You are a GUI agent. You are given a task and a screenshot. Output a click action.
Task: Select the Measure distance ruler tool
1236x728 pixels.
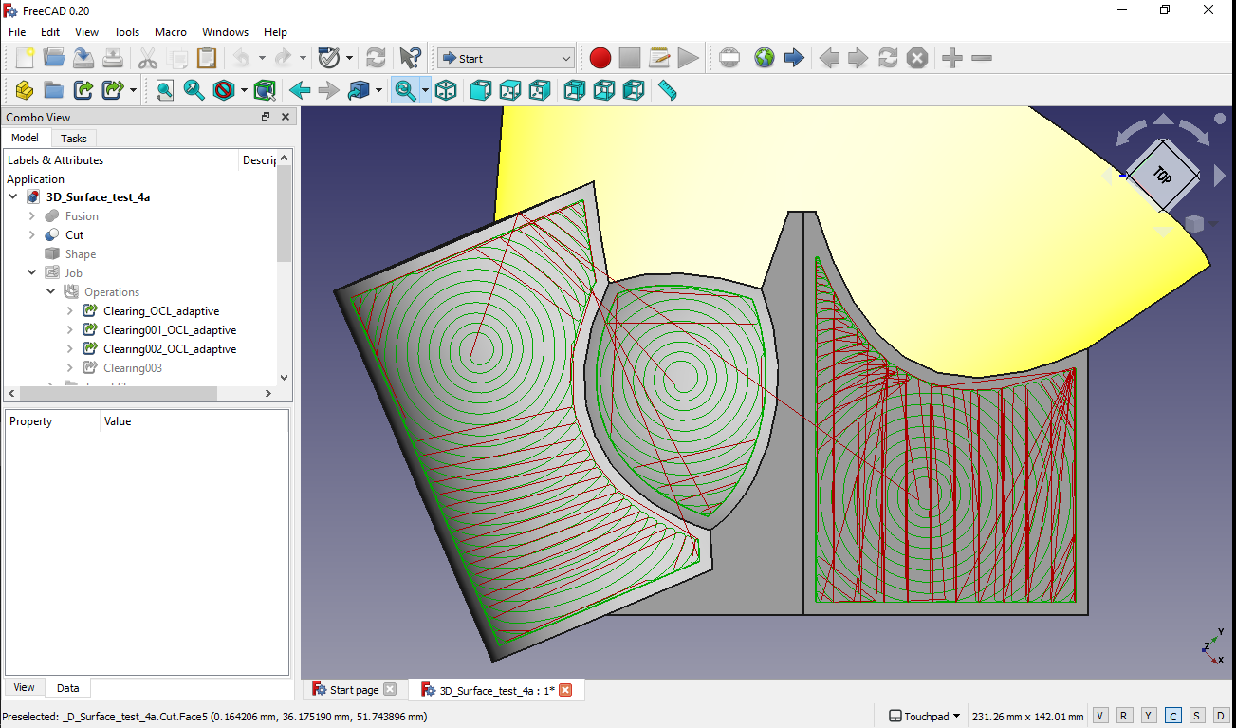coord(668,90)
